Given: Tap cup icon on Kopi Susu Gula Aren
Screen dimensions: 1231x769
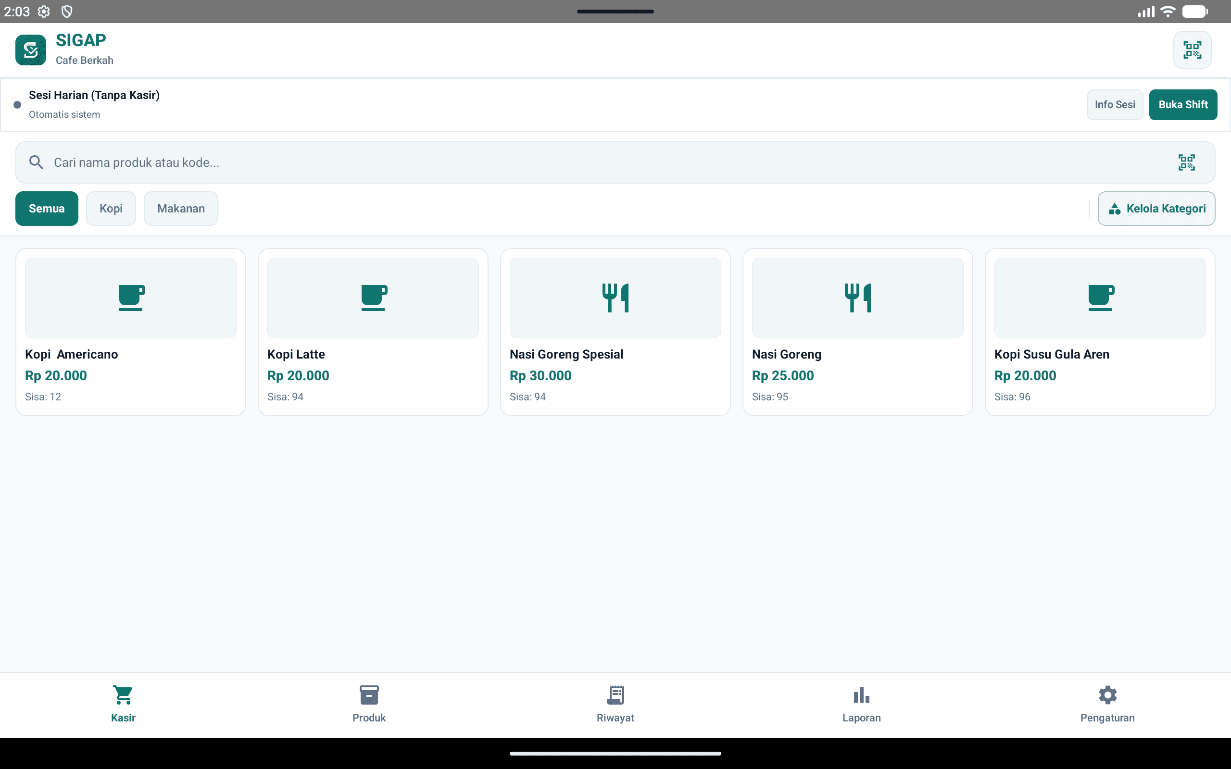Looking at the screenshot, I should 1100,298.
